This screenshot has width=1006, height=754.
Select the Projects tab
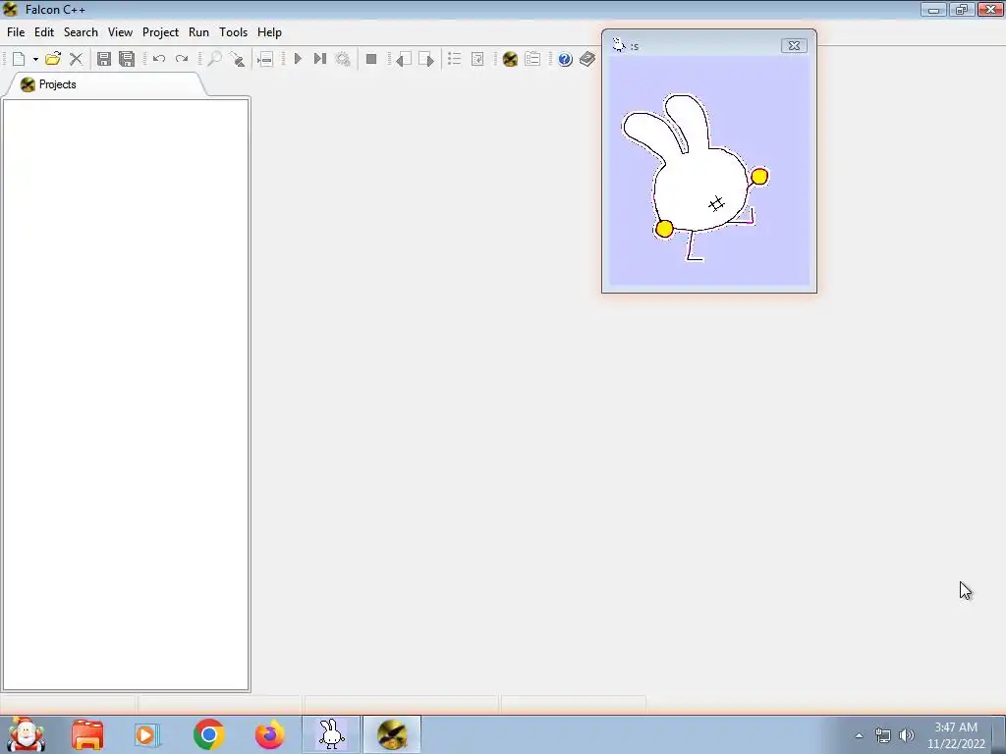(x=104, y=84)
